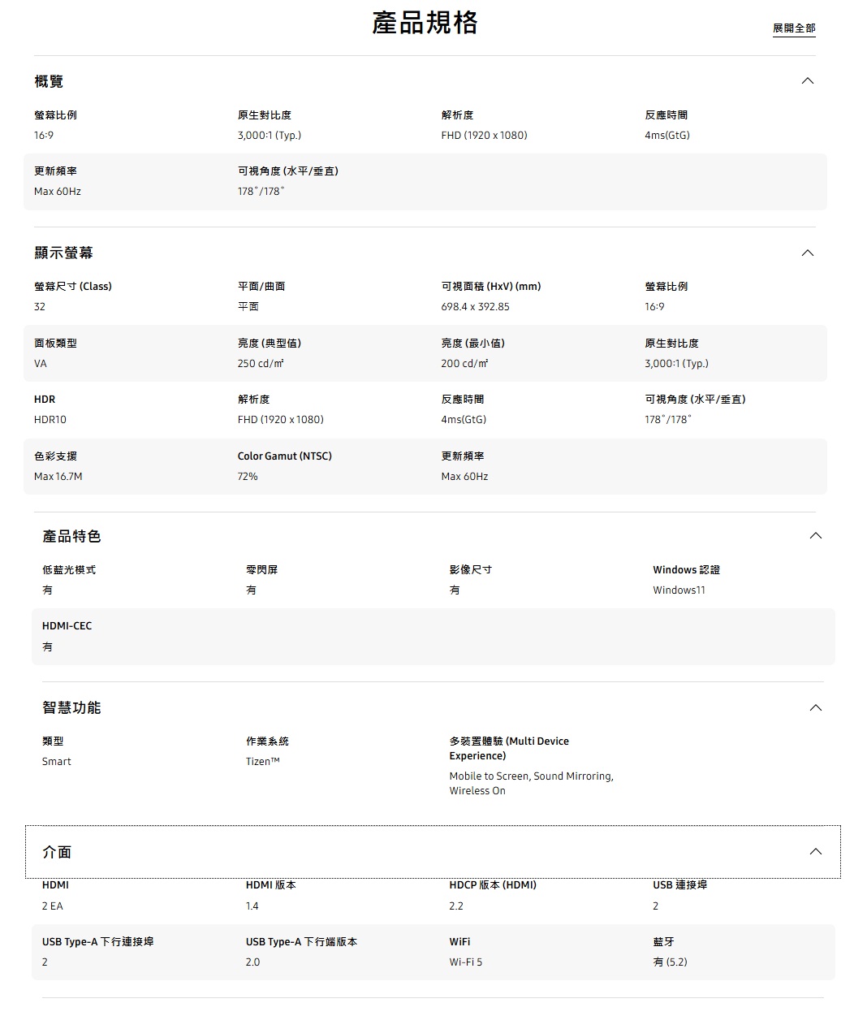Click the 產品規格 page title

pyautogui.click(x=425, y=23)
